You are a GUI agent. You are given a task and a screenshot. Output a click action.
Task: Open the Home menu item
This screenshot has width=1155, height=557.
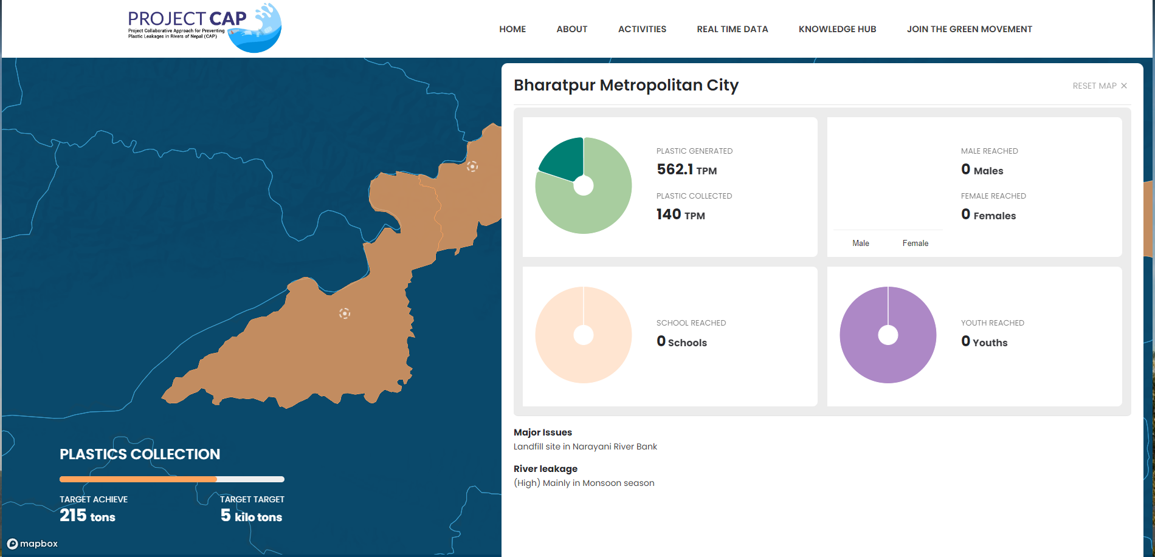[512, 29]
